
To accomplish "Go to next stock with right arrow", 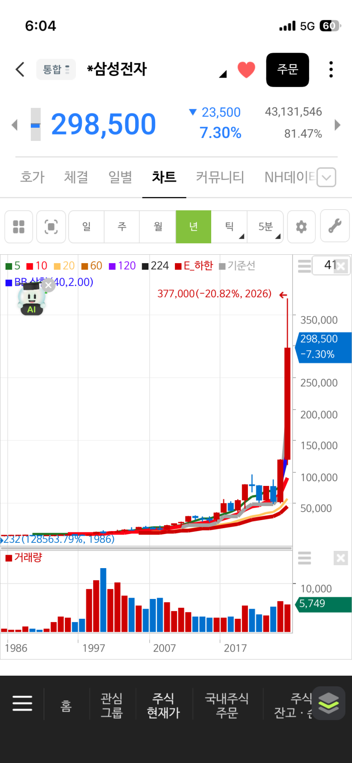I will 337,124.
